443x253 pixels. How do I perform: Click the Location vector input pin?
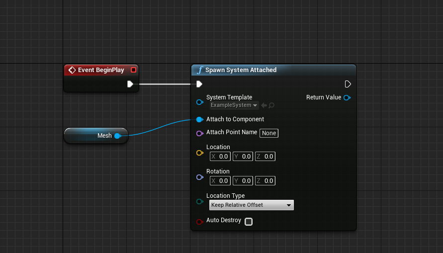[x=200, y=153]
